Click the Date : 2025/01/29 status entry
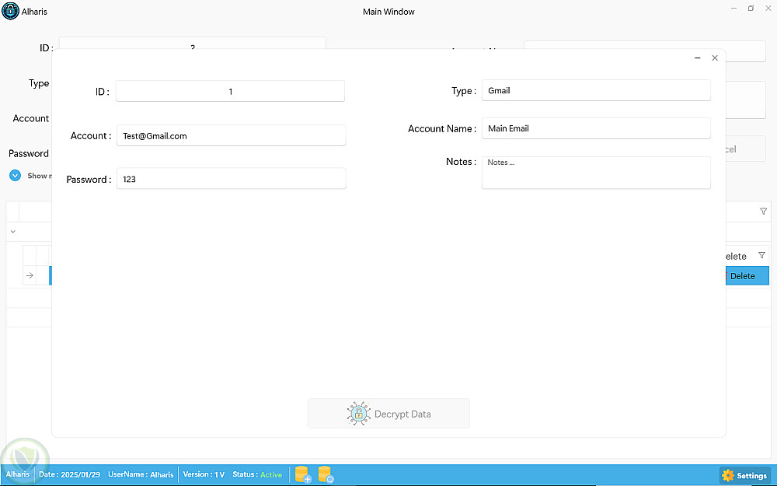The image size is (777, 486). coord(69,474)
